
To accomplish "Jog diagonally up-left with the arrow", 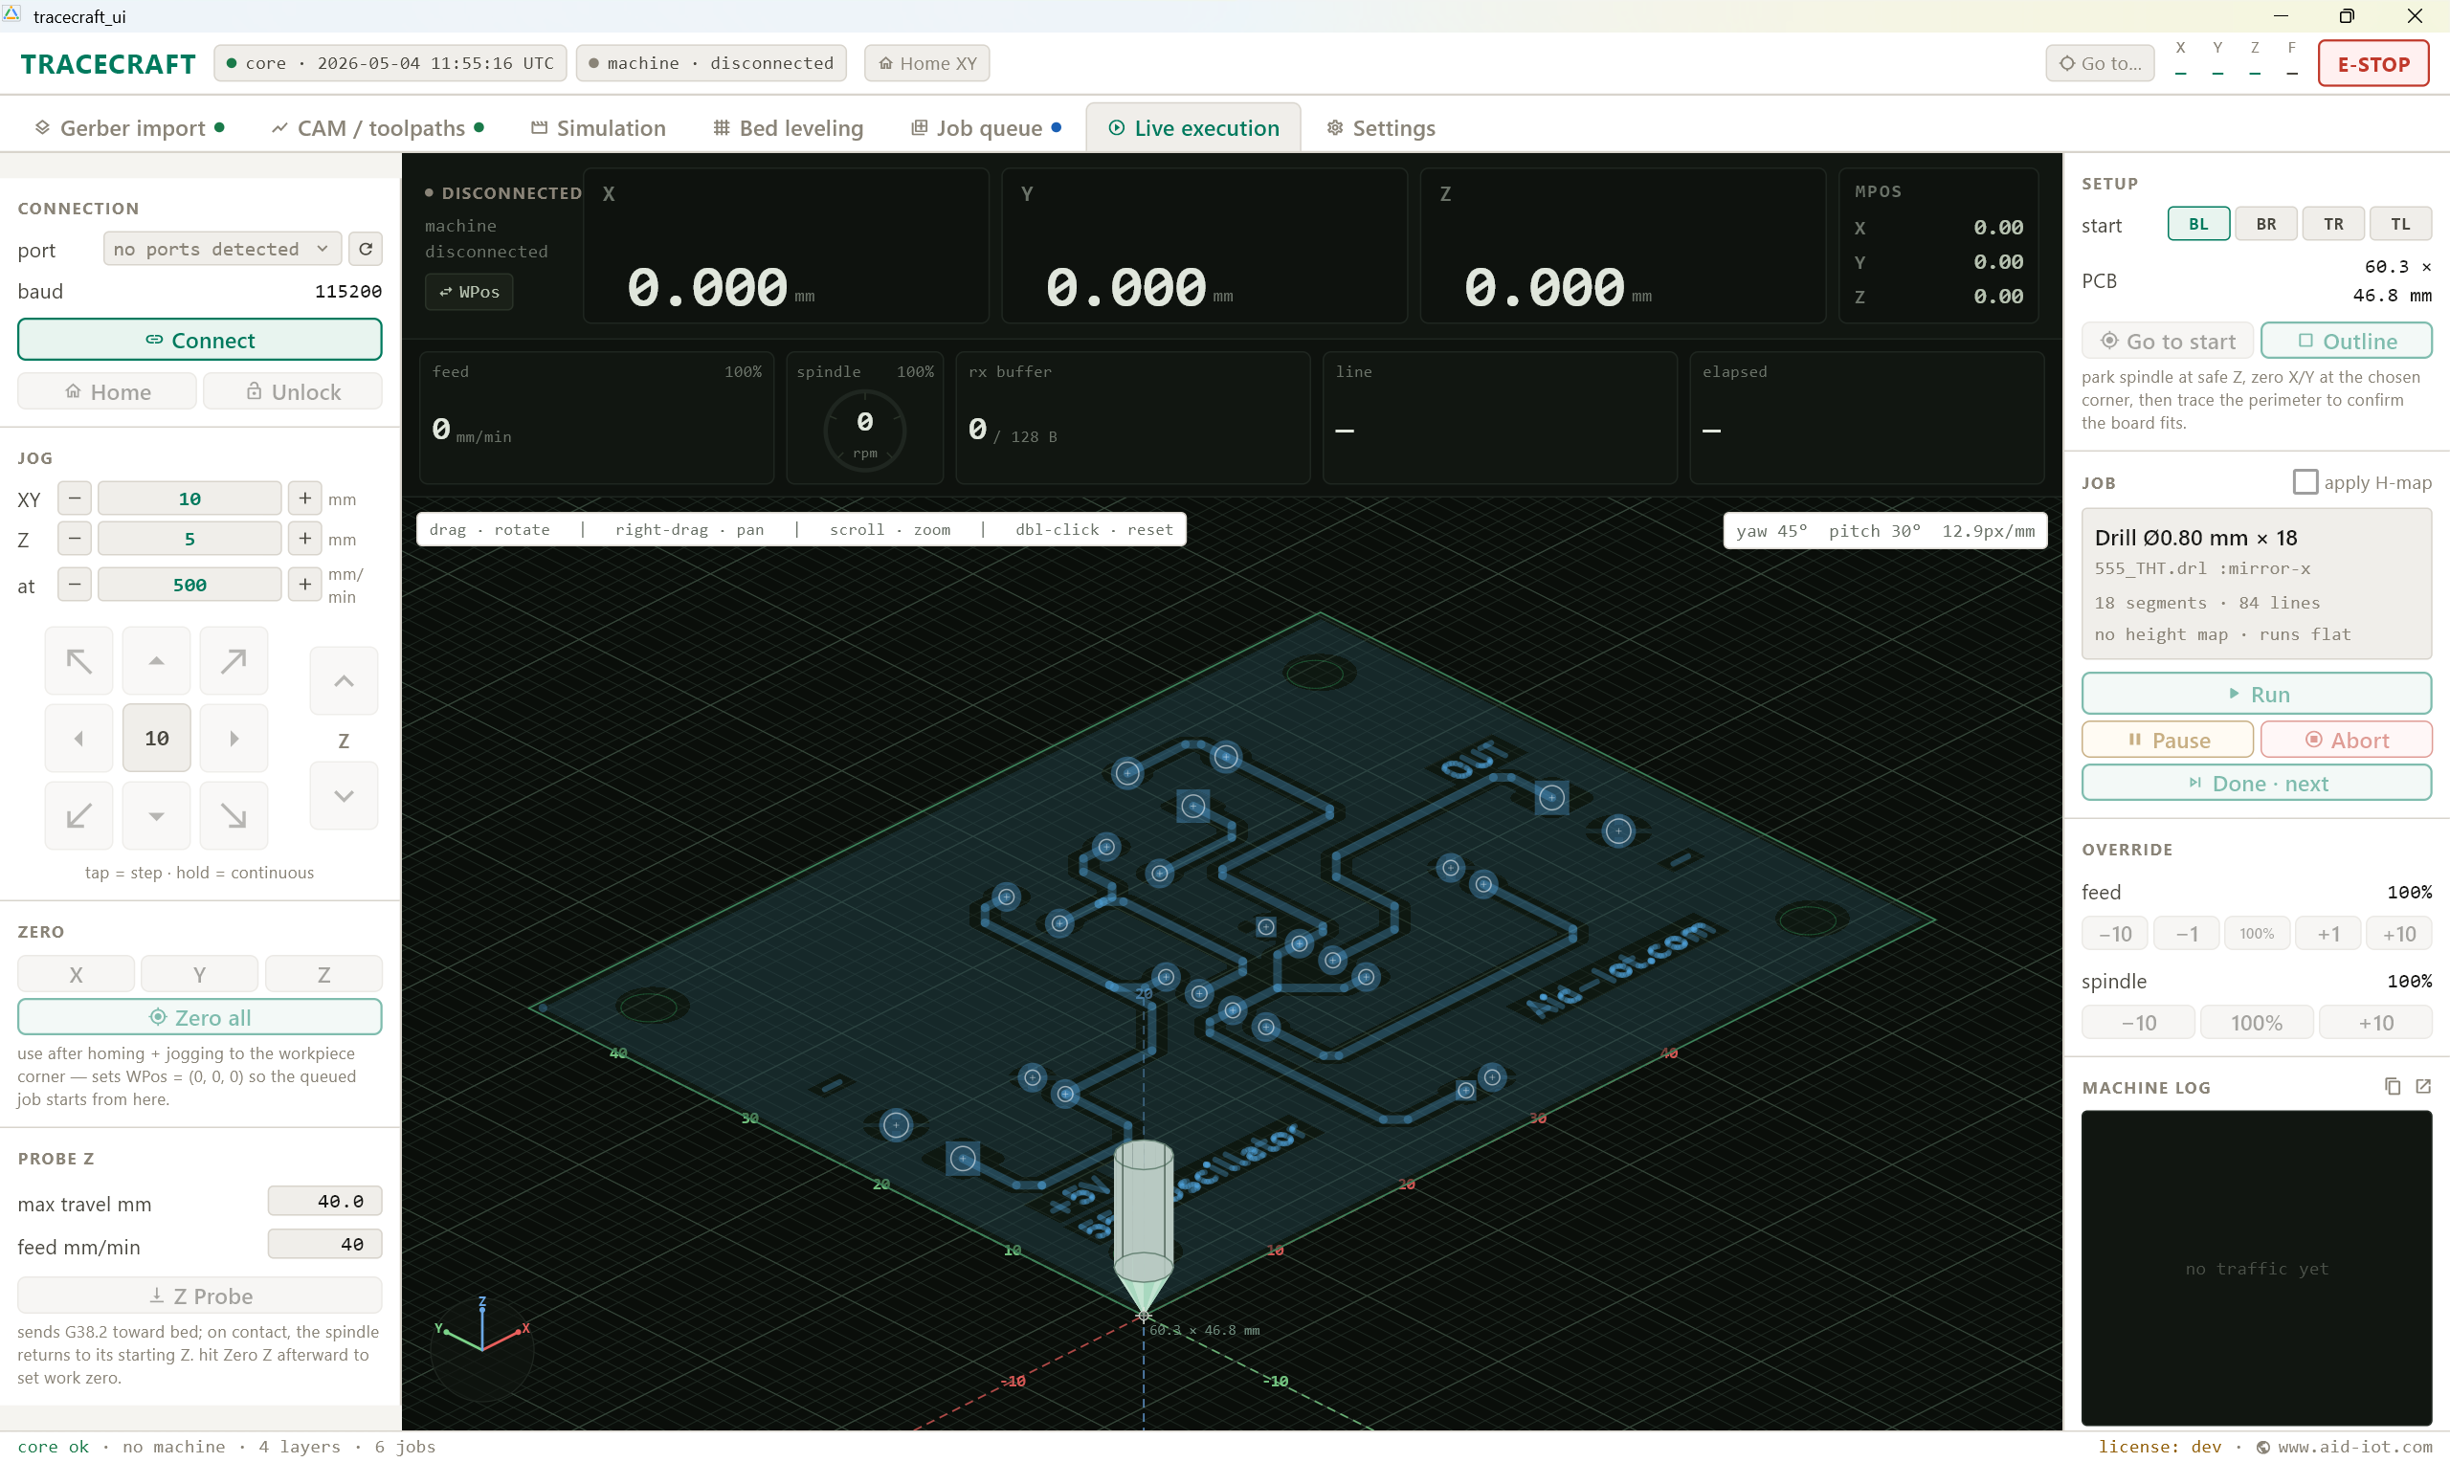I will 78,661.
